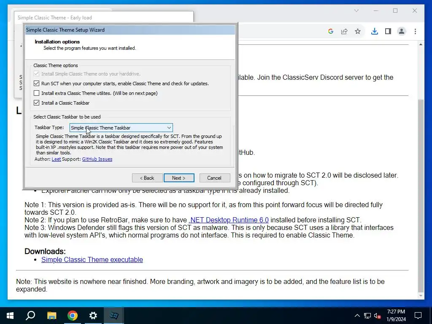Click scrollbar up arrow on webpage
The width and height of the screenshot is (432, 324).
pyautogui.click(x=421, y=44)
